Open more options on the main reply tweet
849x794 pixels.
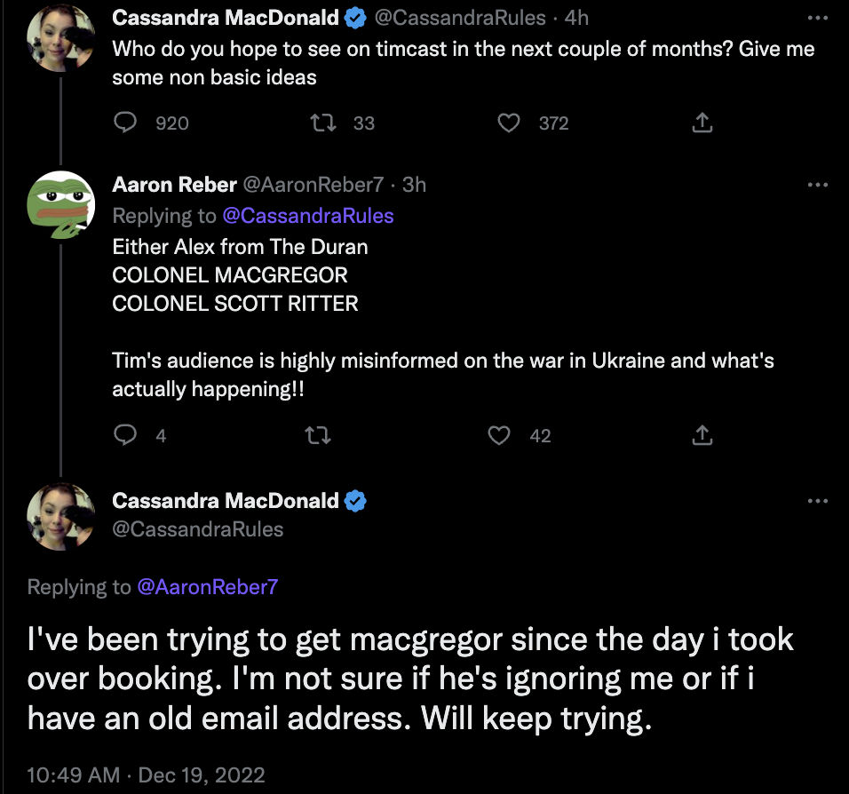click(x=817, y=501)
